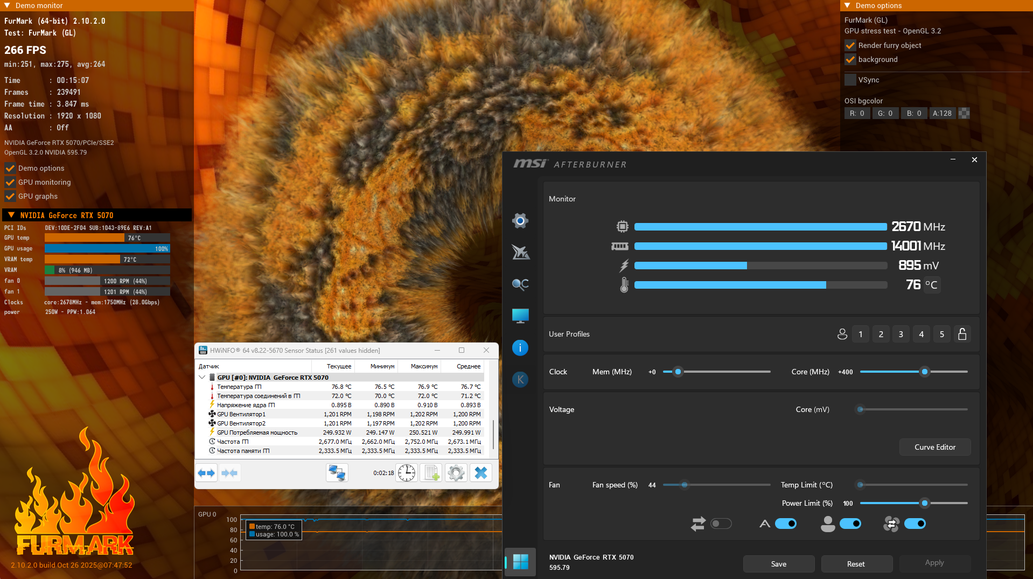Click the Temp Limit (°C) slider handle
This screenshot has height=579, width=1033.
pos(860,485)
